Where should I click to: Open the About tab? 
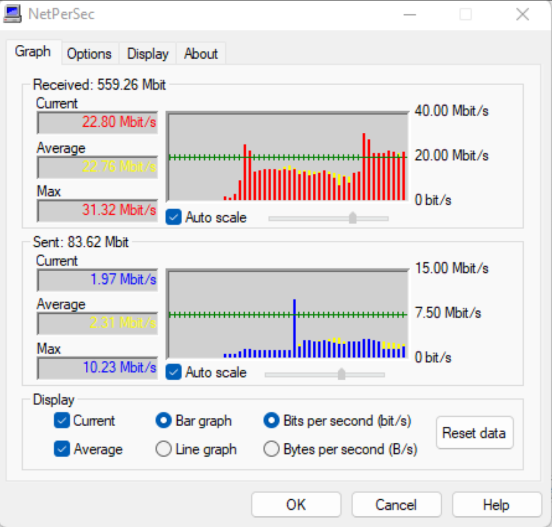pyautogui.click(x=201, y=54)
